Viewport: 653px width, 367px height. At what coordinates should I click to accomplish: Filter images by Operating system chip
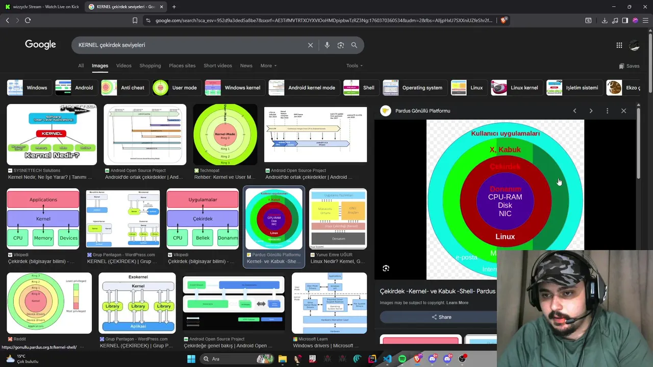point(414,88)
